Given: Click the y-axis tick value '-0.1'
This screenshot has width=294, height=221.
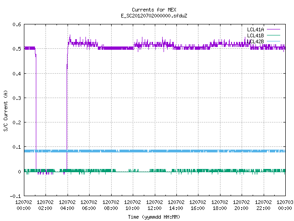Looking at the screenshot, I should click(x=15, y=196).
